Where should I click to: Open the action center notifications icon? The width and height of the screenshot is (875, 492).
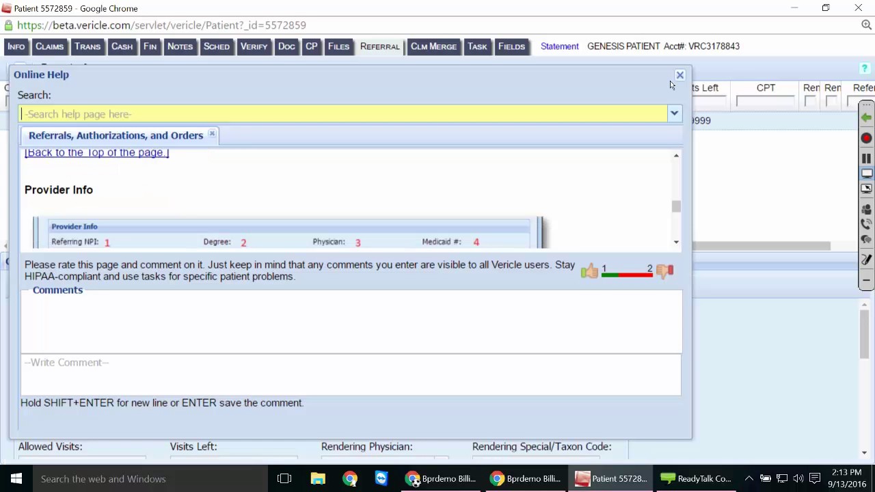click(816, 479)
